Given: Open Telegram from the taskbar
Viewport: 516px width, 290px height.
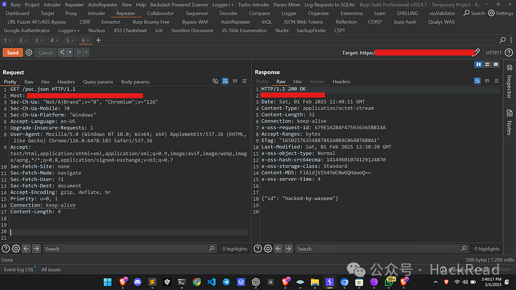Looking at the screenshot, I should coord(226,282).
